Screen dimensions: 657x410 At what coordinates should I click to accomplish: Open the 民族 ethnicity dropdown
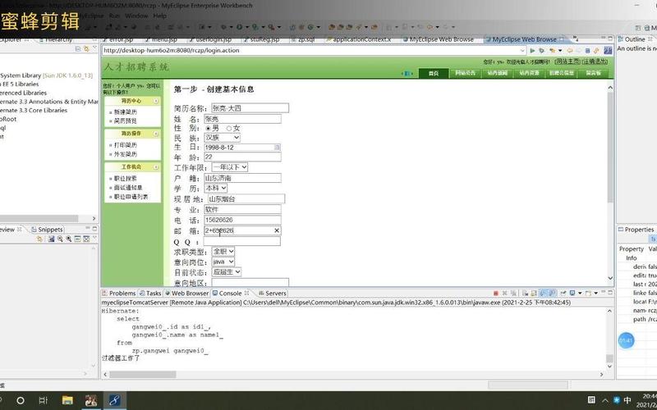click(x=222, y=138)
